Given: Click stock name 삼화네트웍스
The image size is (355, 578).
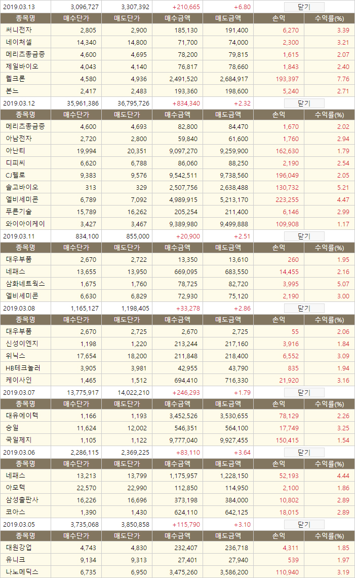Looking at the screenshot, I should point(25,284).
